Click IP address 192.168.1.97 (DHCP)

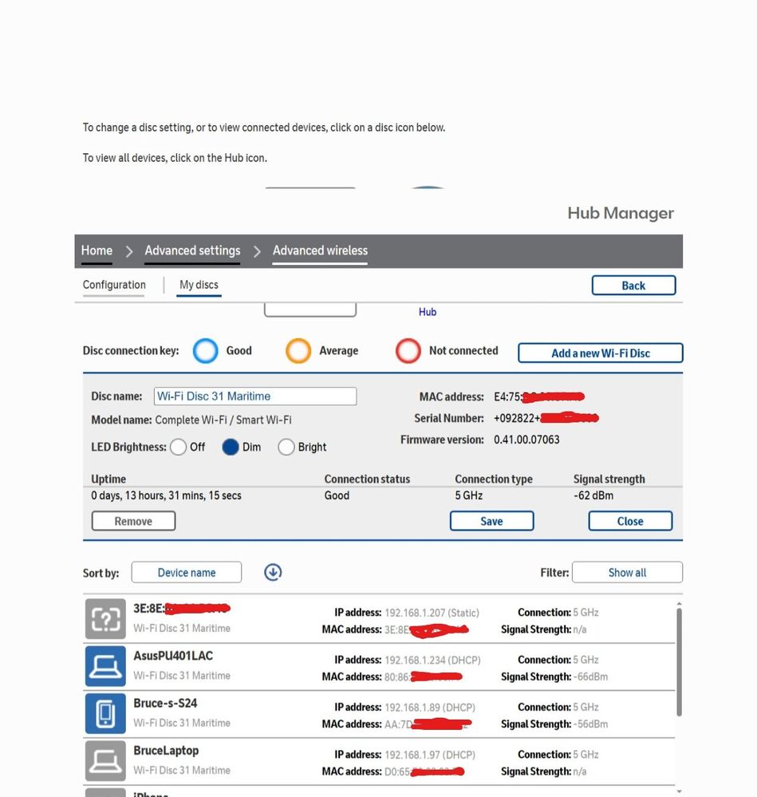point(430,754)
